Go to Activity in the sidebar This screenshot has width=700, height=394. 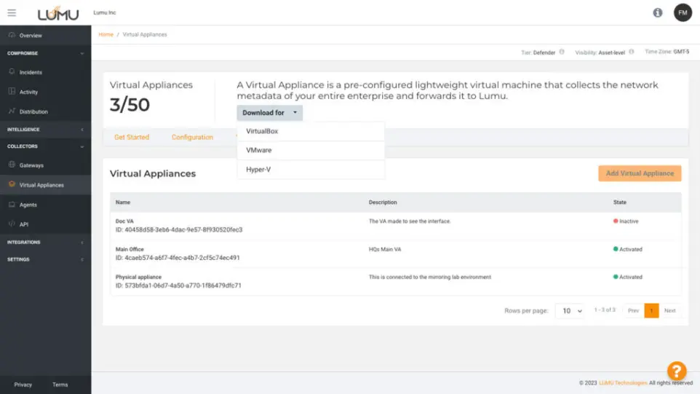(28, 92)
